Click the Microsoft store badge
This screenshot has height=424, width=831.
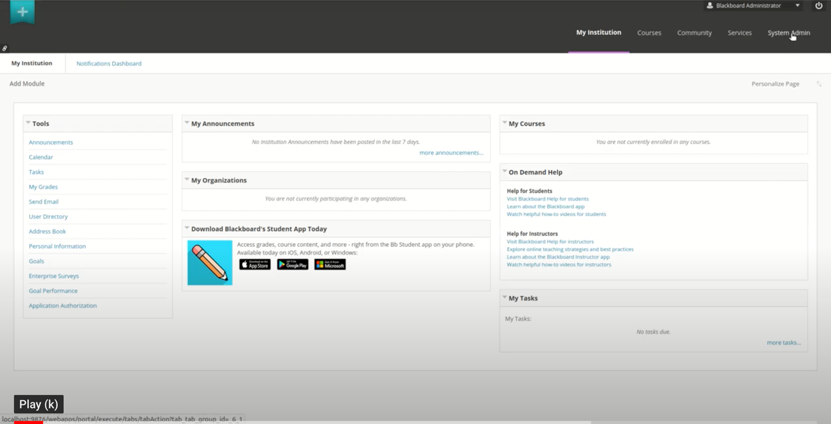click(x=330, y=264)
